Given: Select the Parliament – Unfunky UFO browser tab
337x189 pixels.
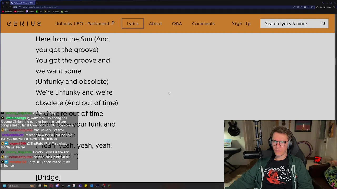Looking at the screenshot, I should click(x=22, y=3).
